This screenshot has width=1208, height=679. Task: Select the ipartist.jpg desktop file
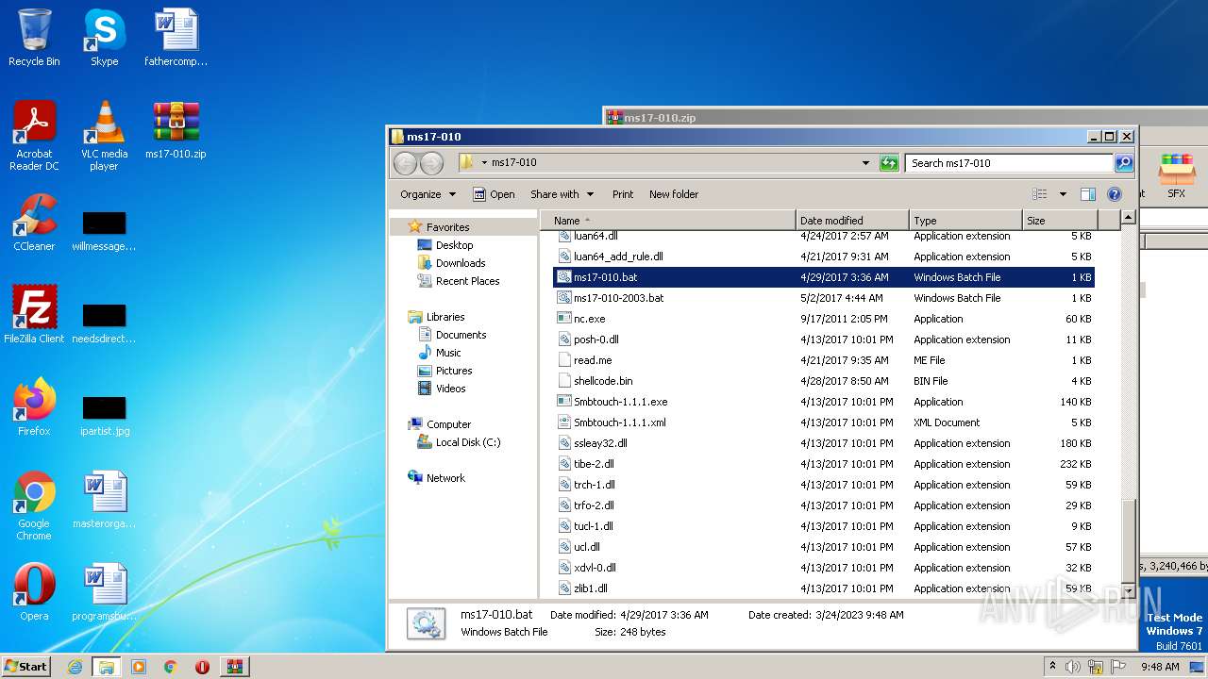[104, 415]
